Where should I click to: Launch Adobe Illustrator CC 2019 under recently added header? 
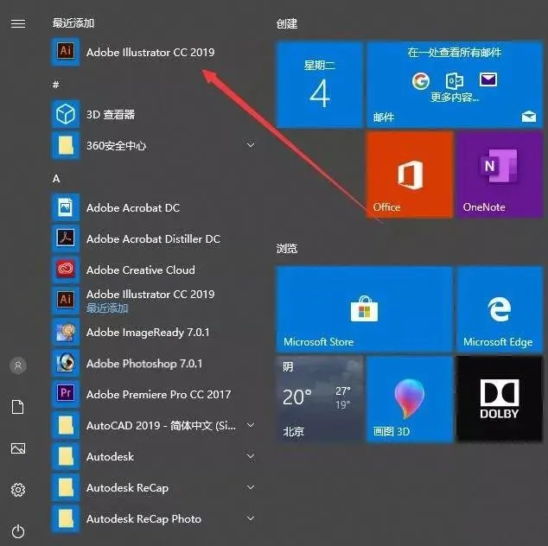(154, 52)
